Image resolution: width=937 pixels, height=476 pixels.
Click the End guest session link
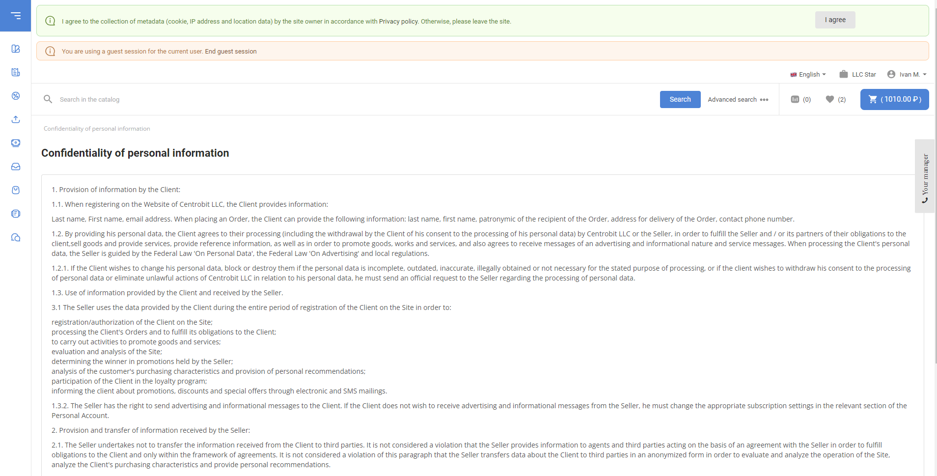(231, 52)
